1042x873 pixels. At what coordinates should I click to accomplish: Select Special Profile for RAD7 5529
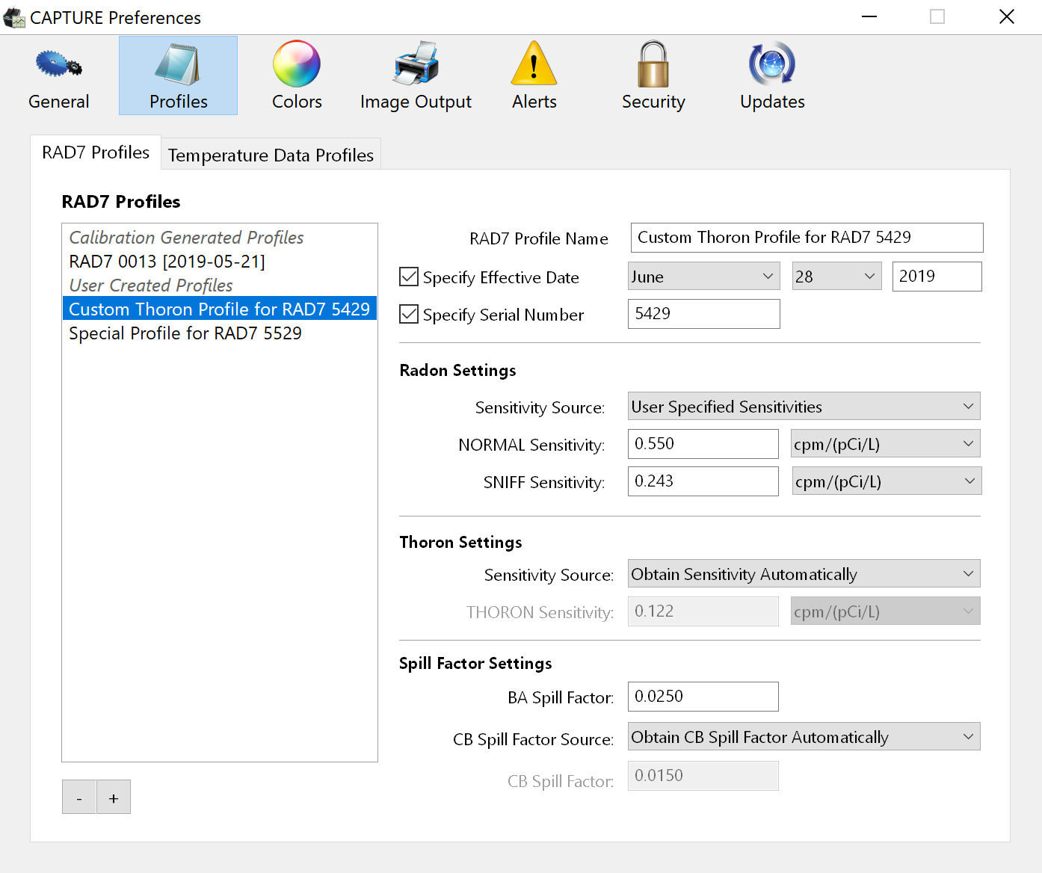185,333
